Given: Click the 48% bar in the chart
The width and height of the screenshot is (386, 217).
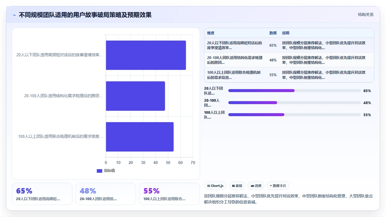Looking at the screenshot, I should (135, 96).
